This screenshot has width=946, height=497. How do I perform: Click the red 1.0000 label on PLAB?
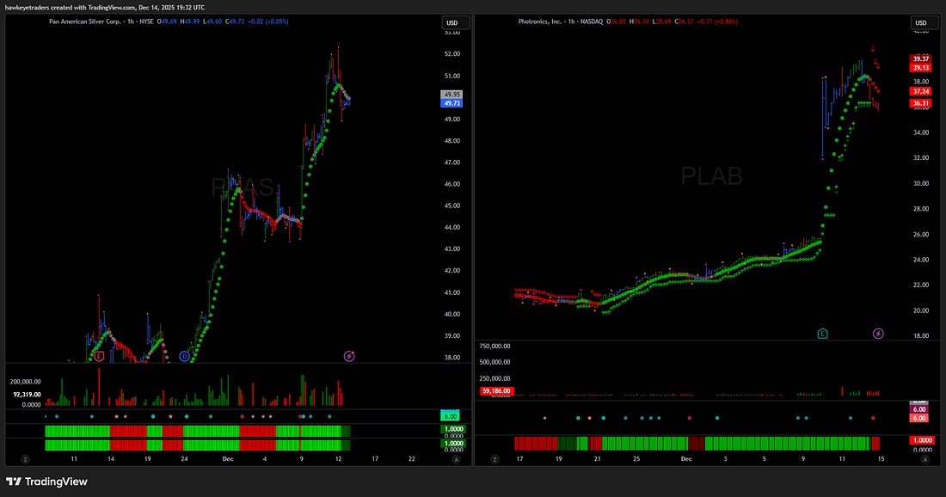[922, 441]
